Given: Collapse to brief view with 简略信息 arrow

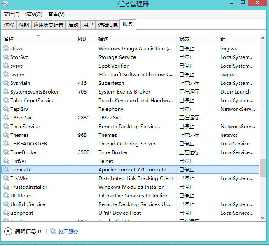Looking at the screenshot, I should coord(8,232).
